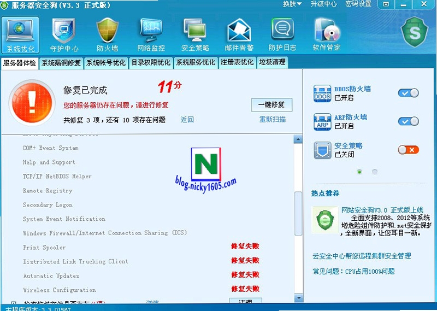Image resolution: width=437 pixels, height=311 pixels.
Task: Open 云安全中心帮您远程集群安全管理 link
Action: point(362,256)
